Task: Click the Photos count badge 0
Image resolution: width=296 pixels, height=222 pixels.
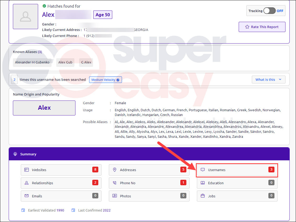Action: (183, 195)
